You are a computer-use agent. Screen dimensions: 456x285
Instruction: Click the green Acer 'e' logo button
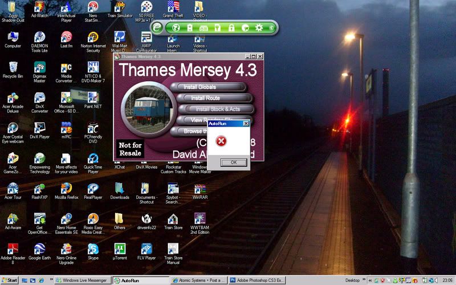tap(157, 27)
